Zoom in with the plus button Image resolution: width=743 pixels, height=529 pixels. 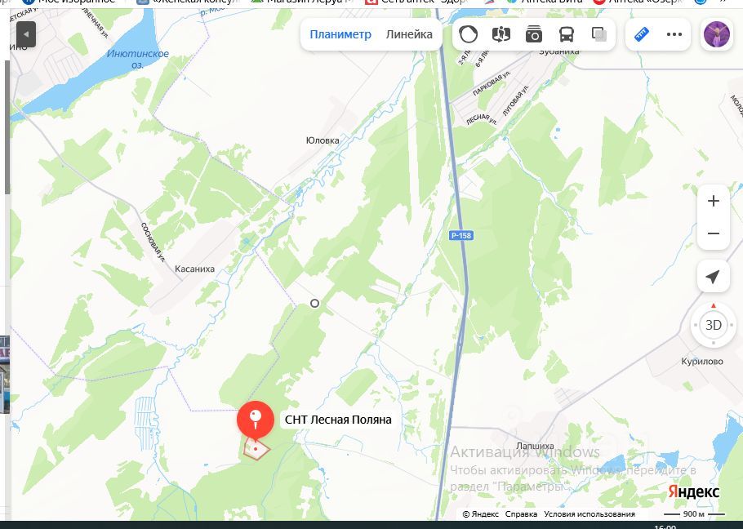coord(713,202)
